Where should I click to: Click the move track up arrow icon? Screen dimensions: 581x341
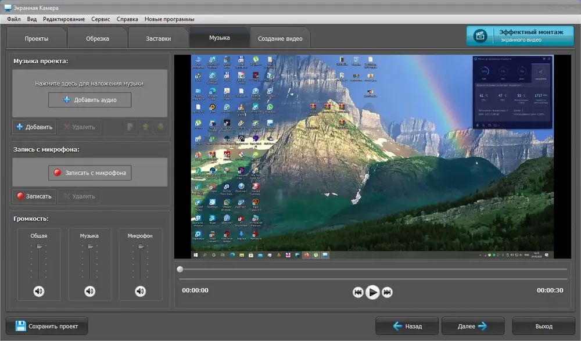[146, 127]
